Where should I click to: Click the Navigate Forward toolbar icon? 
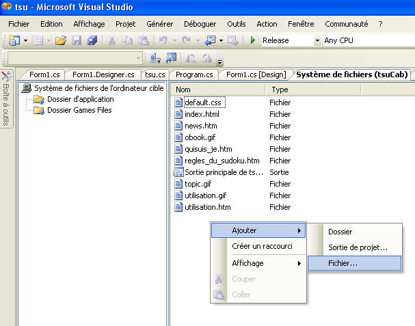233,40
